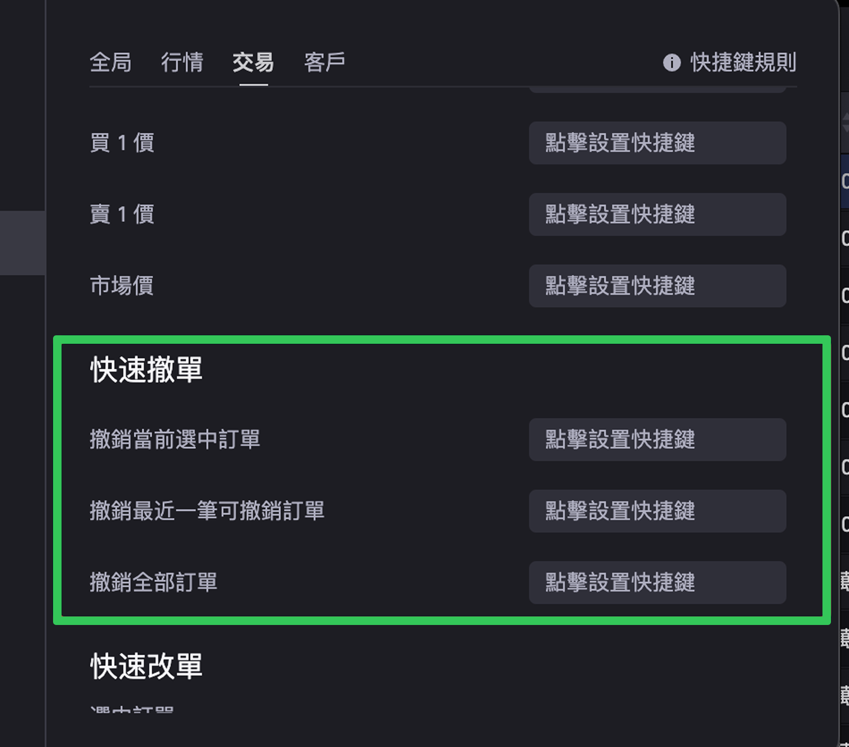Set shortcut key for 買 1 價

pyautogui.click(x=657, y=143)
